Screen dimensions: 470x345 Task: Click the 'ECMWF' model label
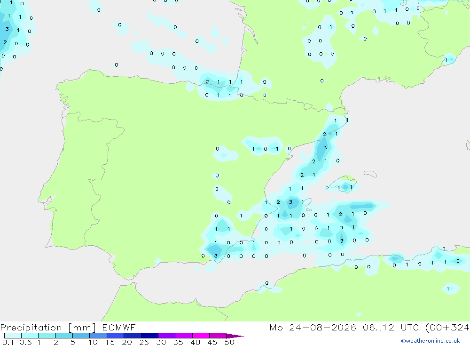click(119, 327)
